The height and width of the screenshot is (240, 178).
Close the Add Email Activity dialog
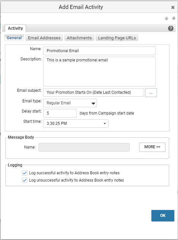(173, 7)
